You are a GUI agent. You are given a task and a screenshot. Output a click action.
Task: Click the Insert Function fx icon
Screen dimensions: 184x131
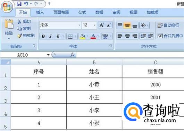click(73, 55)
